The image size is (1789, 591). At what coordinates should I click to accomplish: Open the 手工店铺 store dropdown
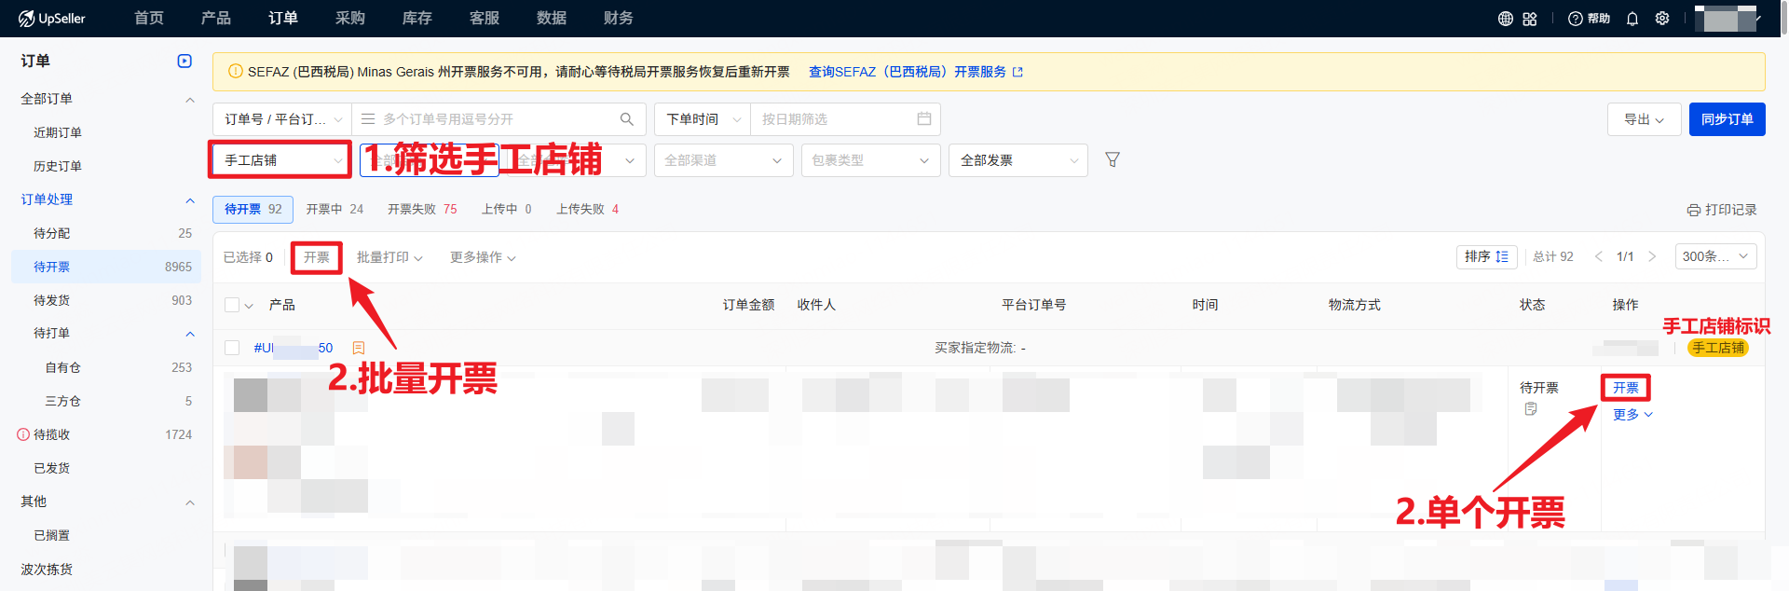coord(280,160)
